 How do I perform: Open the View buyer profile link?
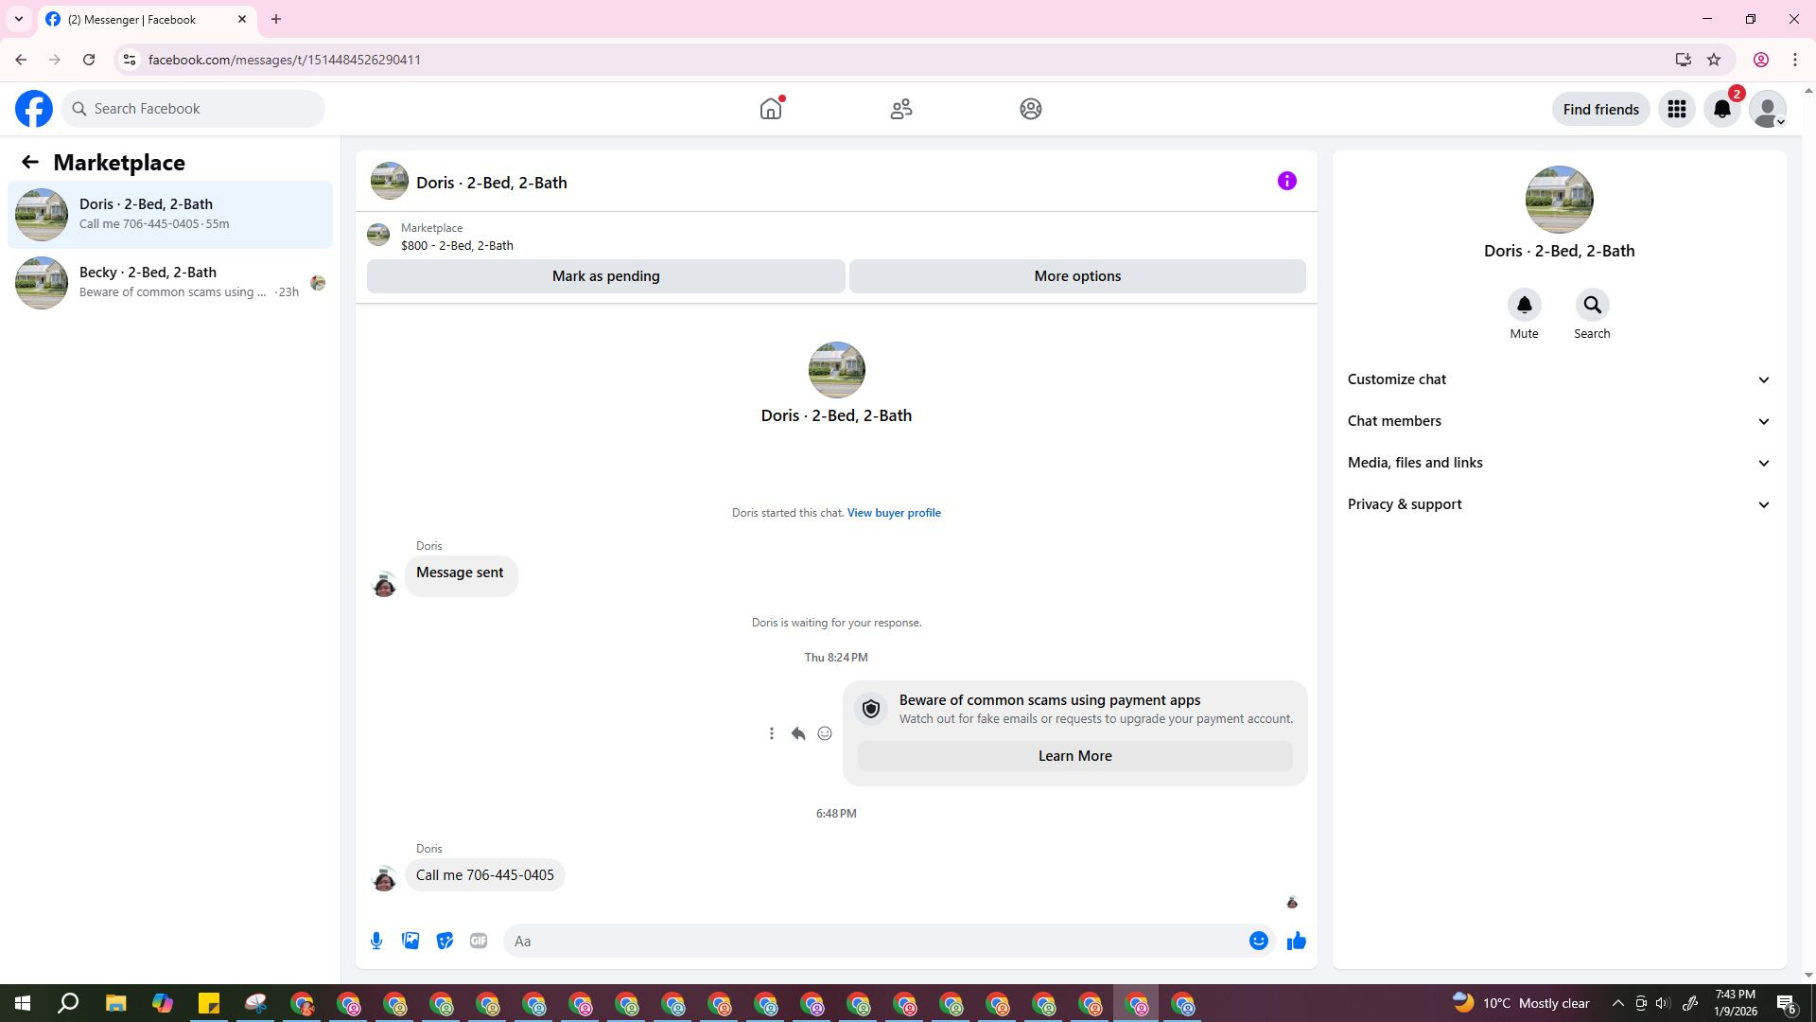pyautogui.click(x=893, y=513)
